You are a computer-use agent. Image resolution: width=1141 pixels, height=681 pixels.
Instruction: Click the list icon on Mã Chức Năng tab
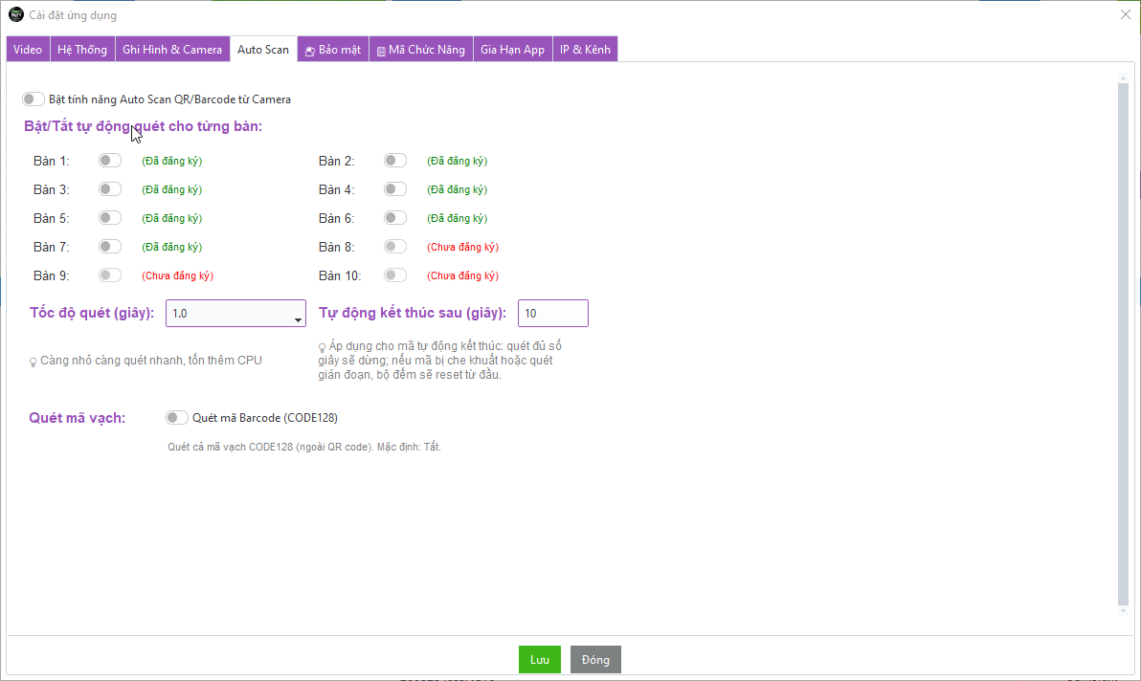[x=381, y=51]
